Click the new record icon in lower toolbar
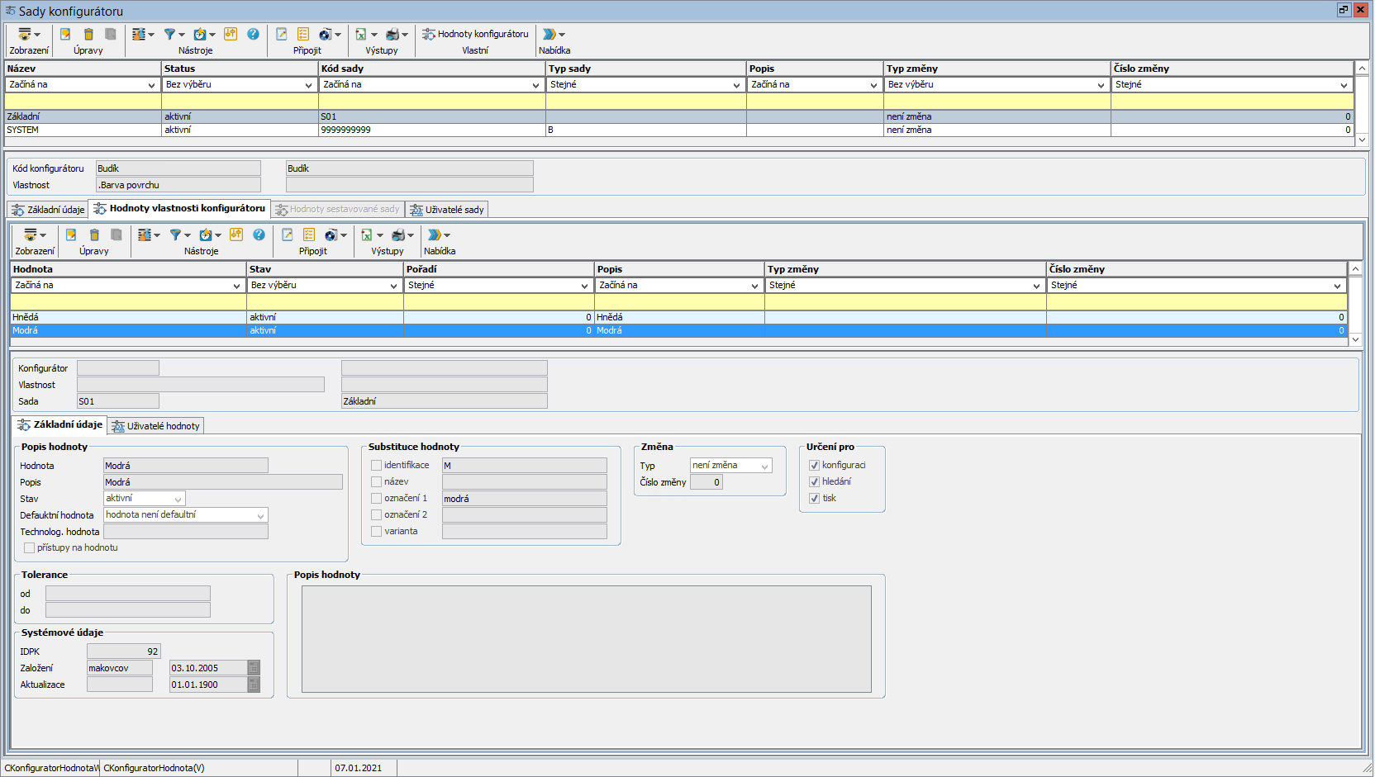This screenshot has width=1375, height=777. 71,235
